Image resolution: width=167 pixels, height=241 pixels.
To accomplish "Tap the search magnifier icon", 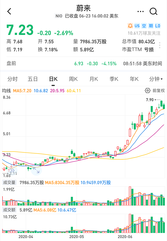I will click(153, 11).
